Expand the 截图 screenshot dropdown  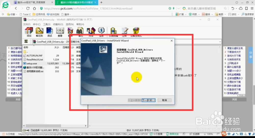coord(225,15)
